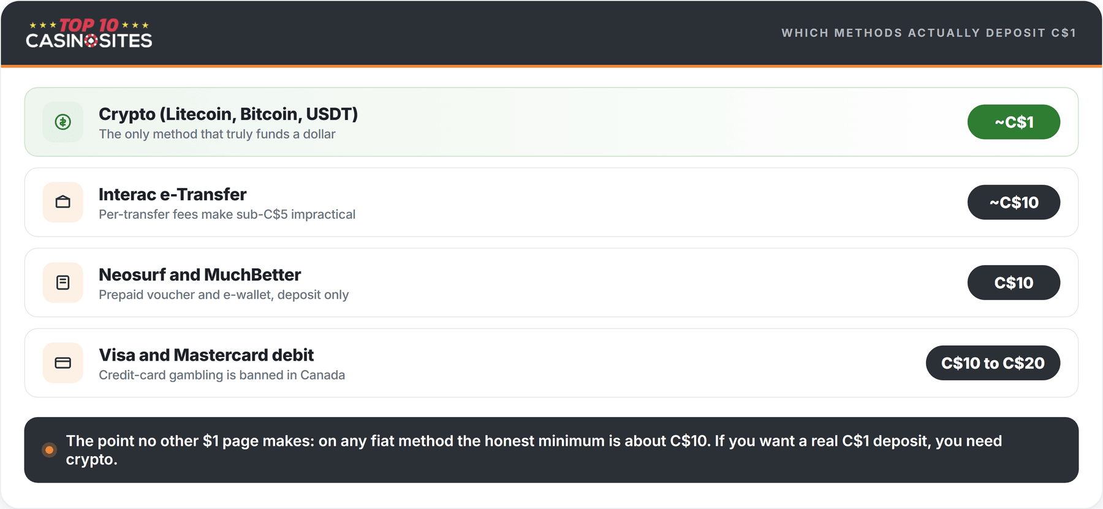Click the Interac e-Transfer envelope icon

pyautogui.click(x=63, y=202)
